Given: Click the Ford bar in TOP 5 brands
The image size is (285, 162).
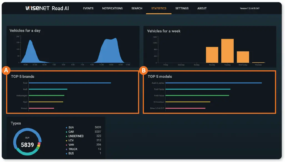Looking at the screenshot, I should [70, 83].
